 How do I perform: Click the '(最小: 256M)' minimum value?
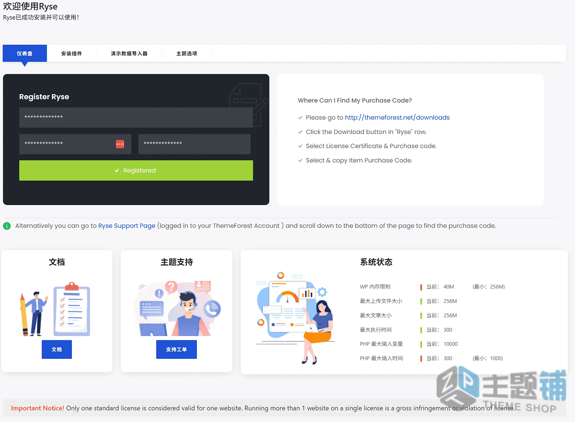[488, 287]
